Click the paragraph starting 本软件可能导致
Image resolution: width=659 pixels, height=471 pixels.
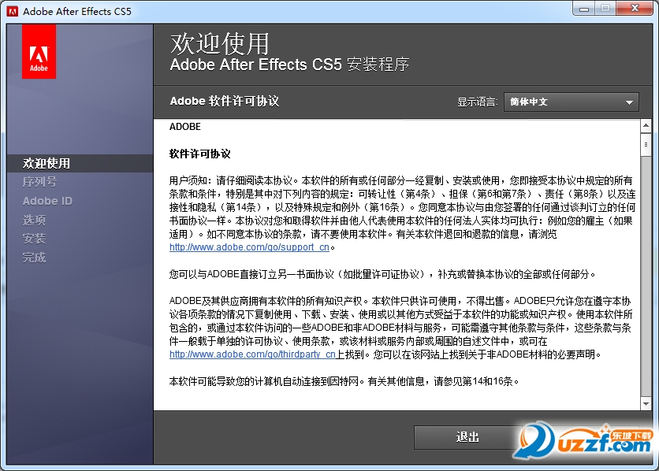pos(344,381)
